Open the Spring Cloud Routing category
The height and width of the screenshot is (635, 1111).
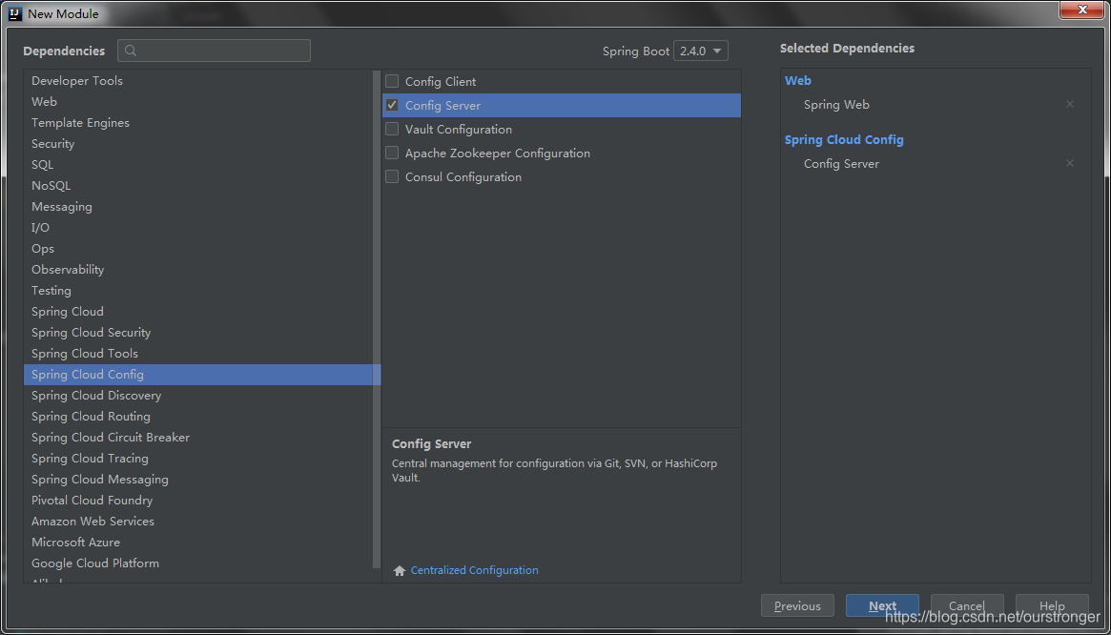pyautogui.click(x=202, y=417)
